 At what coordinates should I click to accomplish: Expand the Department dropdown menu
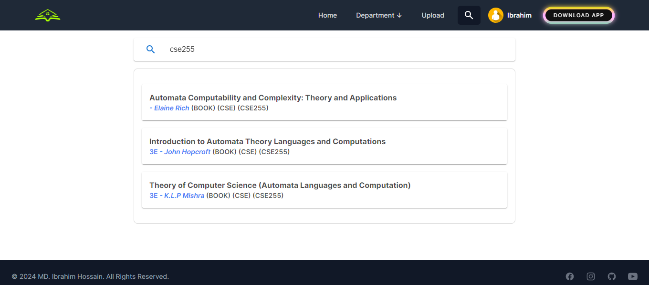(379, 15)
